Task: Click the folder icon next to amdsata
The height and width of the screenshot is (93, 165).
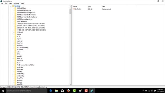Action: [15, 80]
